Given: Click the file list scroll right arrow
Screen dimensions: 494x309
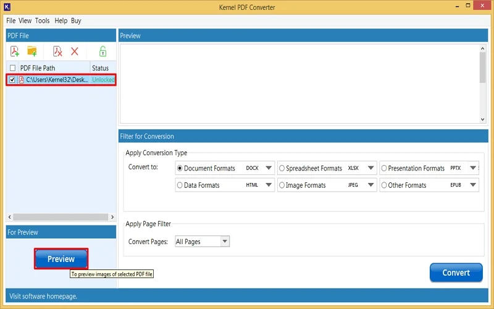Looking at the screenshot, I should coord(112,217).
